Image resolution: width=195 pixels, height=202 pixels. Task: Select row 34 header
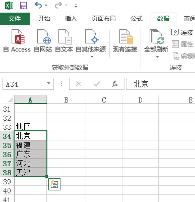(x=7, y=136)
